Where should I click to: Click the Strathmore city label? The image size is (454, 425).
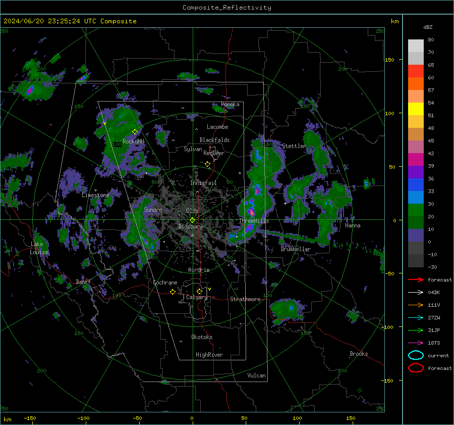pyautogui.click(x=245, y=299)
